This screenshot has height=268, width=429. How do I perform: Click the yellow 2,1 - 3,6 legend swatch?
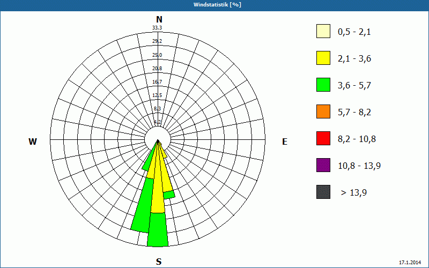coord(323,58)
